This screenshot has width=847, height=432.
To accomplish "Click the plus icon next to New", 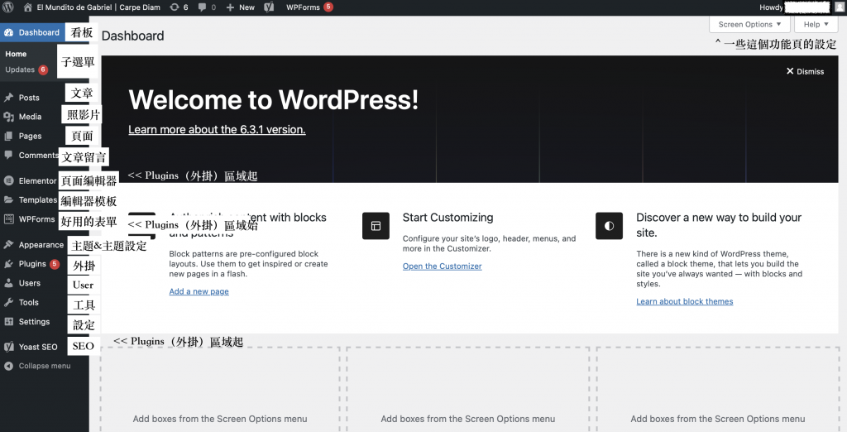I will (x=230, y=7).
